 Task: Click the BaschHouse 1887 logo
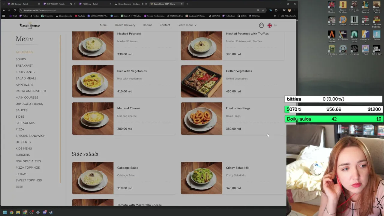[x=29, y=25]
